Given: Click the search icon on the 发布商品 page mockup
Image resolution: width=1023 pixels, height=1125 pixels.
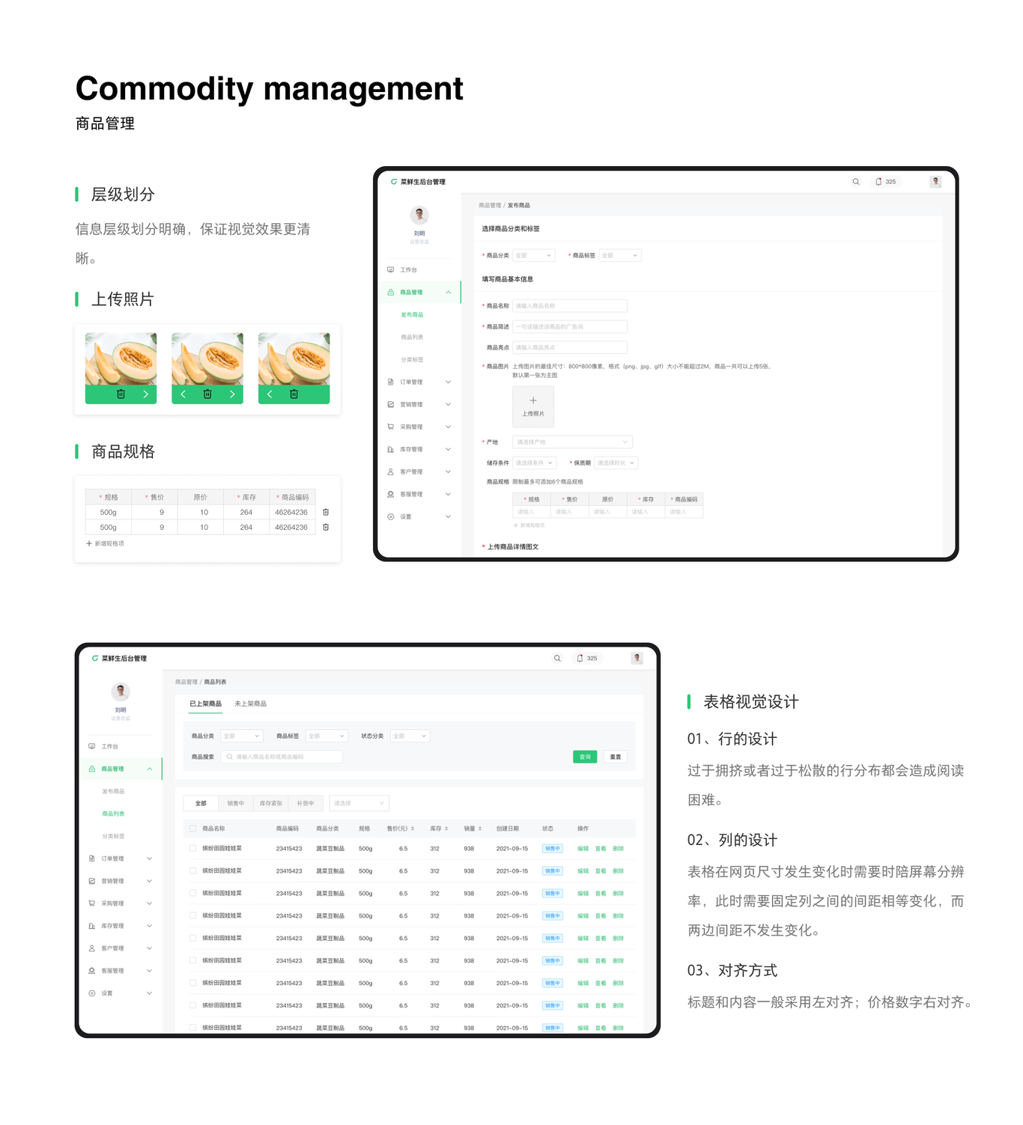Looking at the screenshot, I should click(856, 182).
